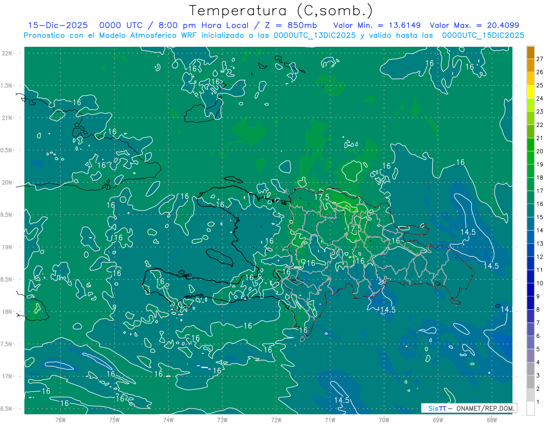
Task: Click colorbar value label '27'
Action: pos(540,59)
